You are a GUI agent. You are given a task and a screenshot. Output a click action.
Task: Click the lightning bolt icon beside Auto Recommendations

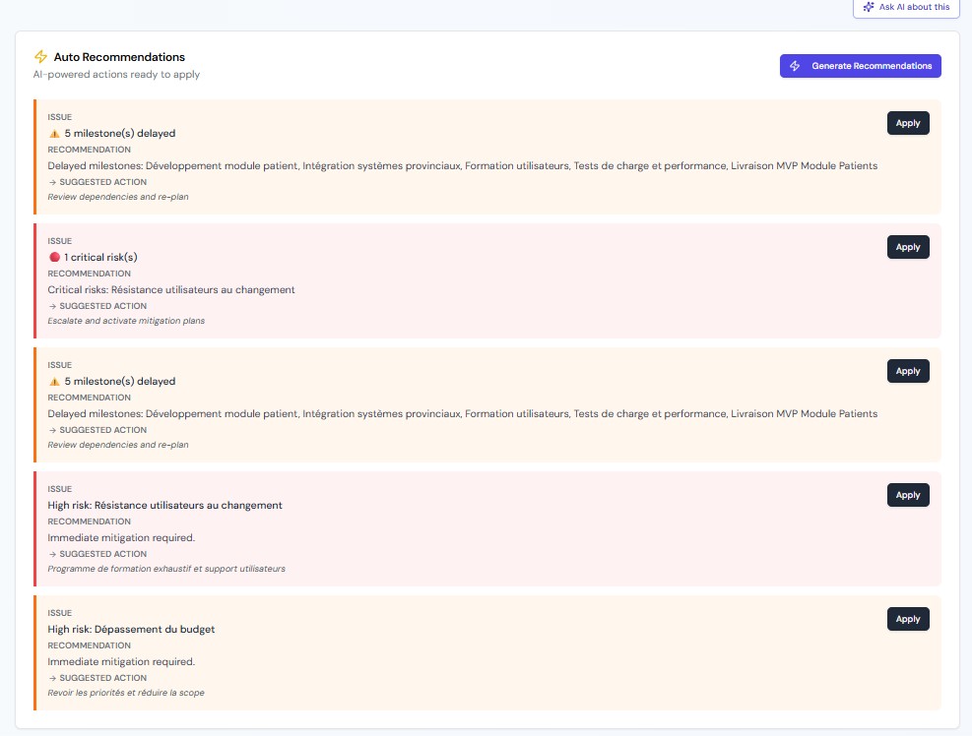click(40, 57)
